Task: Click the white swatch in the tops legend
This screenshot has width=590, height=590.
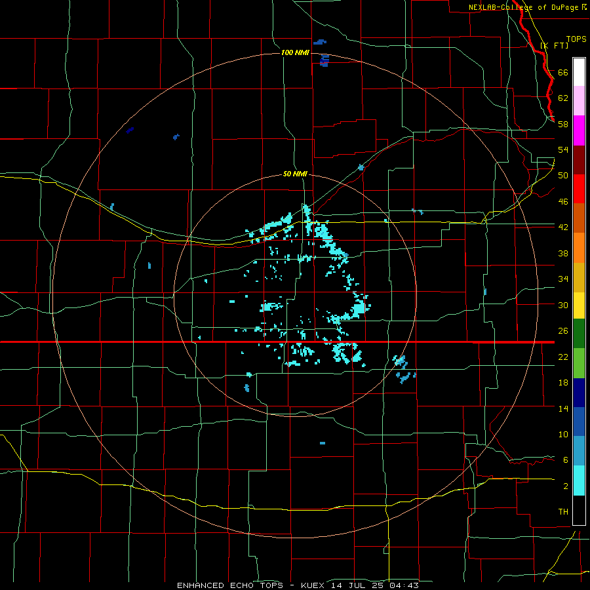Action: point(579,72)
